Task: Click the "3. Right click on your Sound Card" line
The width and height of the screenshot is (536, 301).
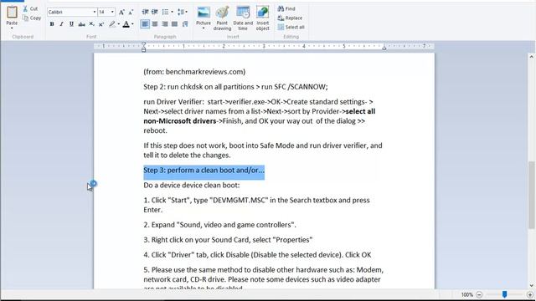Action: pyautogui.click(x=228, y=240)
